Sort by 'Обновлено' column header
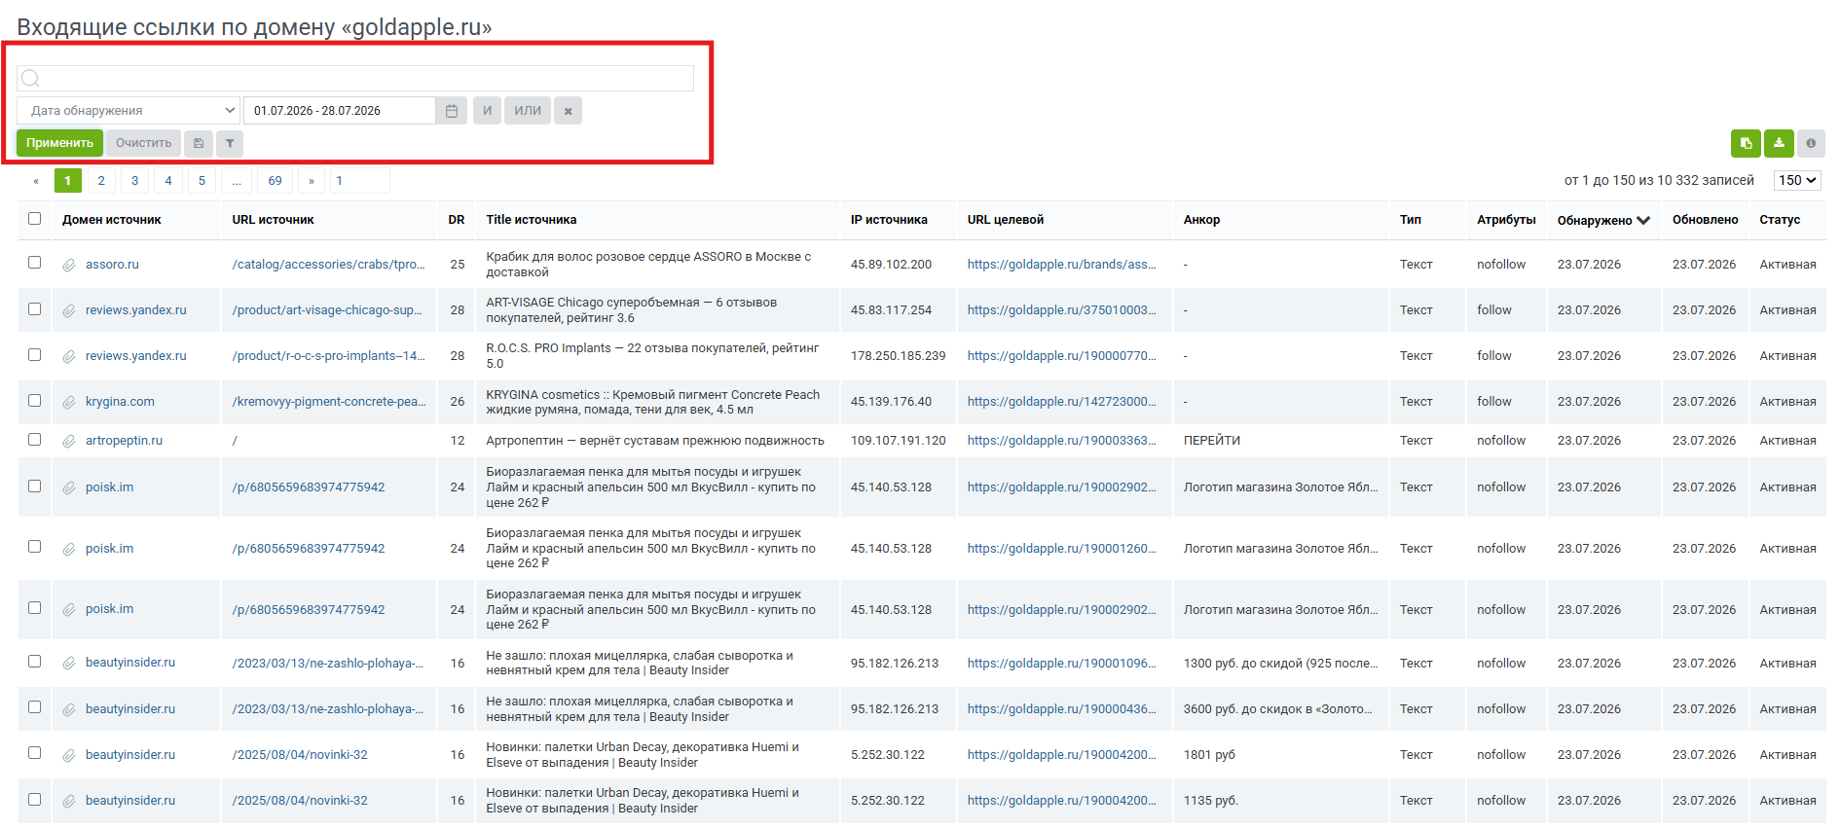The width and height of the screenshot is (1840, 829). [1705, 220]
